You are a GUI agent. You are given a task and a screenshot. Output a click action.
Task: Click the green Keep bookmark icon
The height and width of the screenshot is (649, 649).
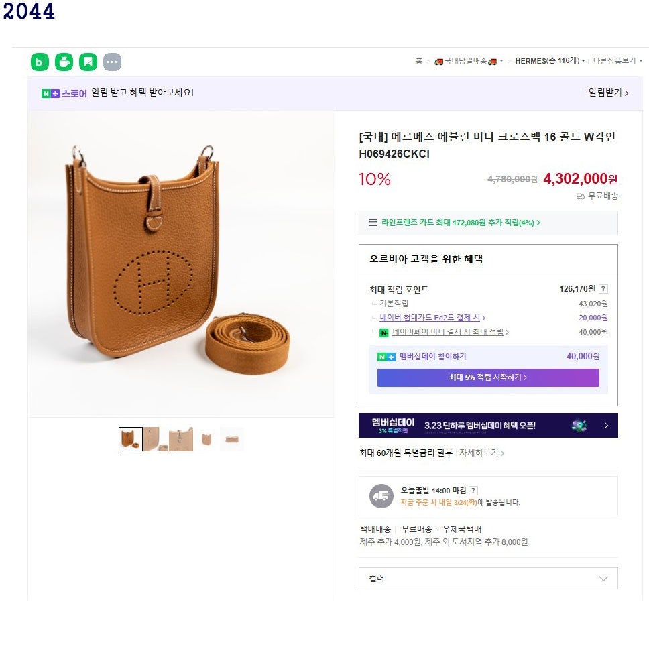88,62
